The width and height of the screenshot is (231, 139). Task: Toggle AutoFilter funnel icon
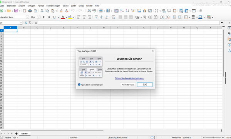click(133, 11)
